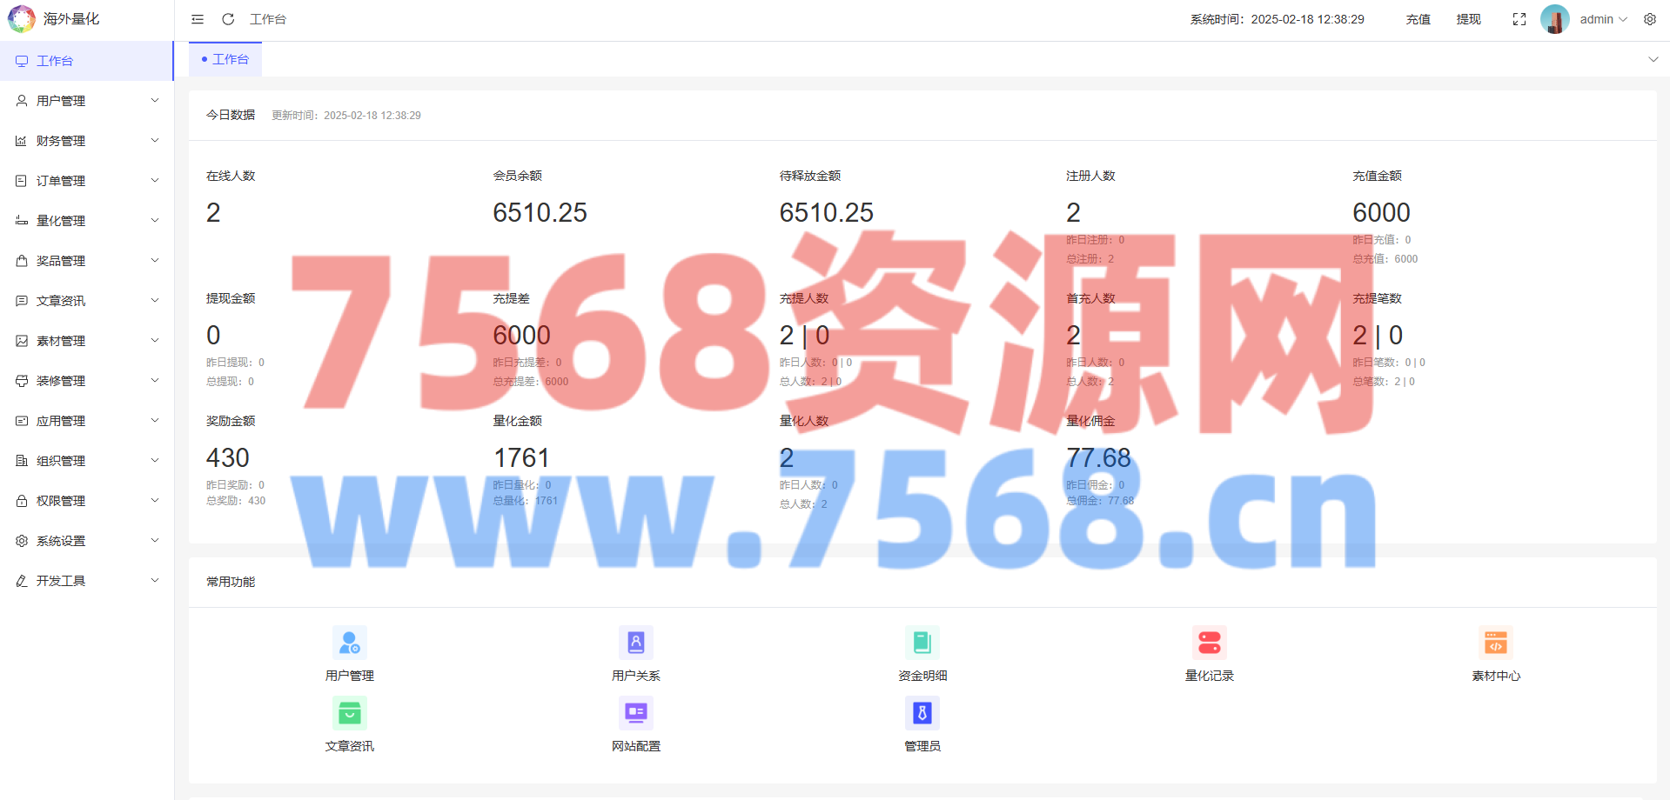The width and height of the screenshot is (1670, 800).
Task: Expand the tab list chevron at right
Action: coord(1653,59)
